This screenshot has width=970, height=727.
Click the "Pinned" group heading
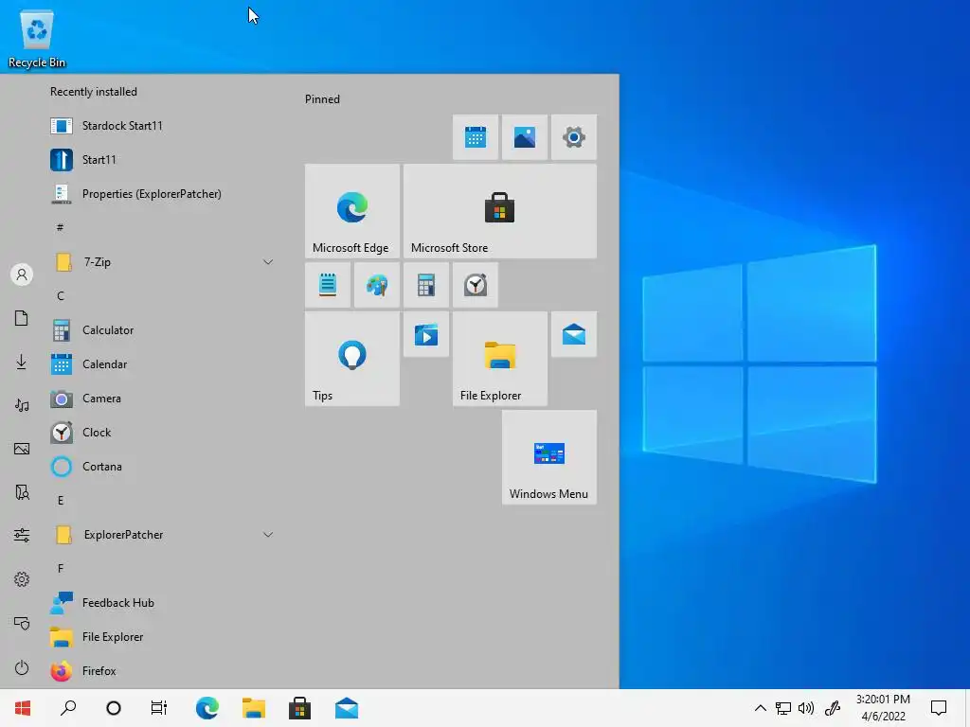point(322,98)
